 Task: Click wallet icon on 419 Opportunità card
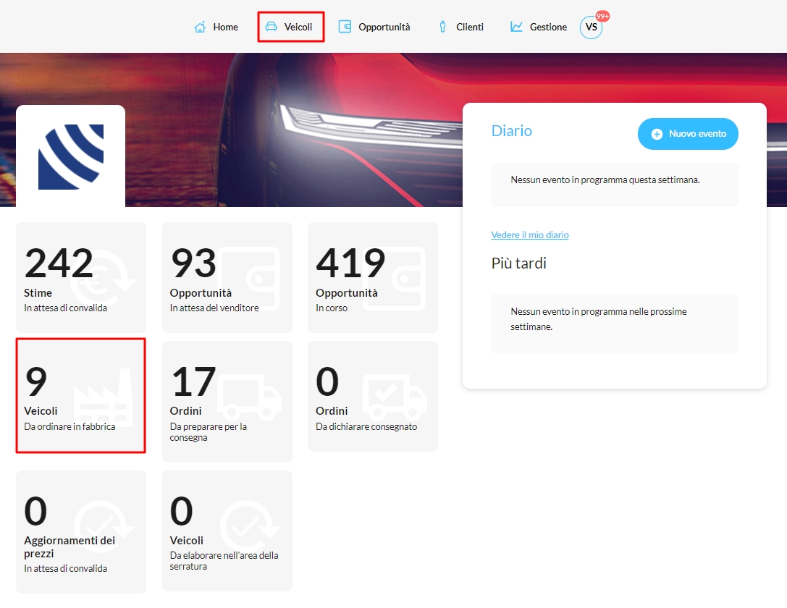[x=394, y=279]
